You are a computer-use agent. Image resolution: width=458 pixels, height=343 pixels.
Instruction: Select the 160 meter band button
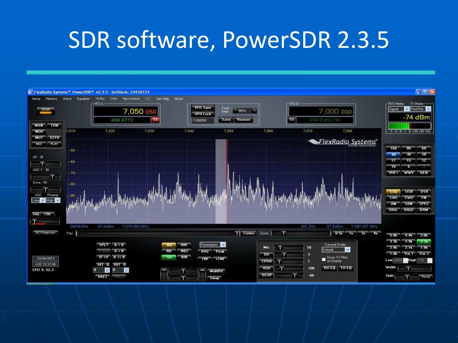[394, 148]
